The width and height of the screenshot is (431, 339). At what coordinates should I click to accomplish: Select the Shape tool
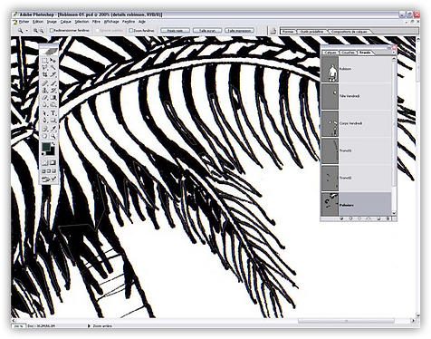click(x=53, y=120)
